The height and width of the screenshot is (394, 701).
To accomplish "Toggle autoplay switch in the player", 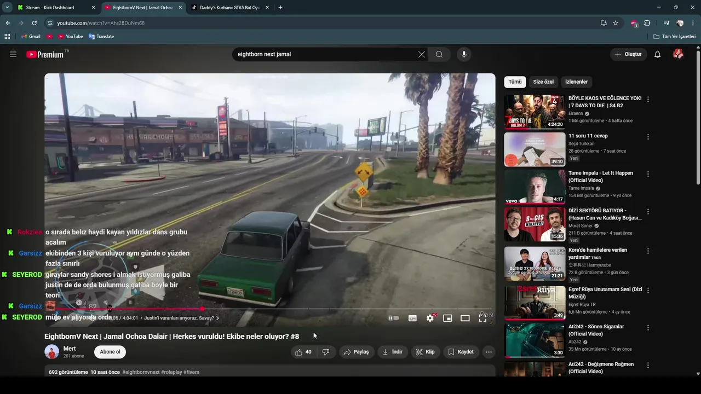I will (x=394, y=318).
